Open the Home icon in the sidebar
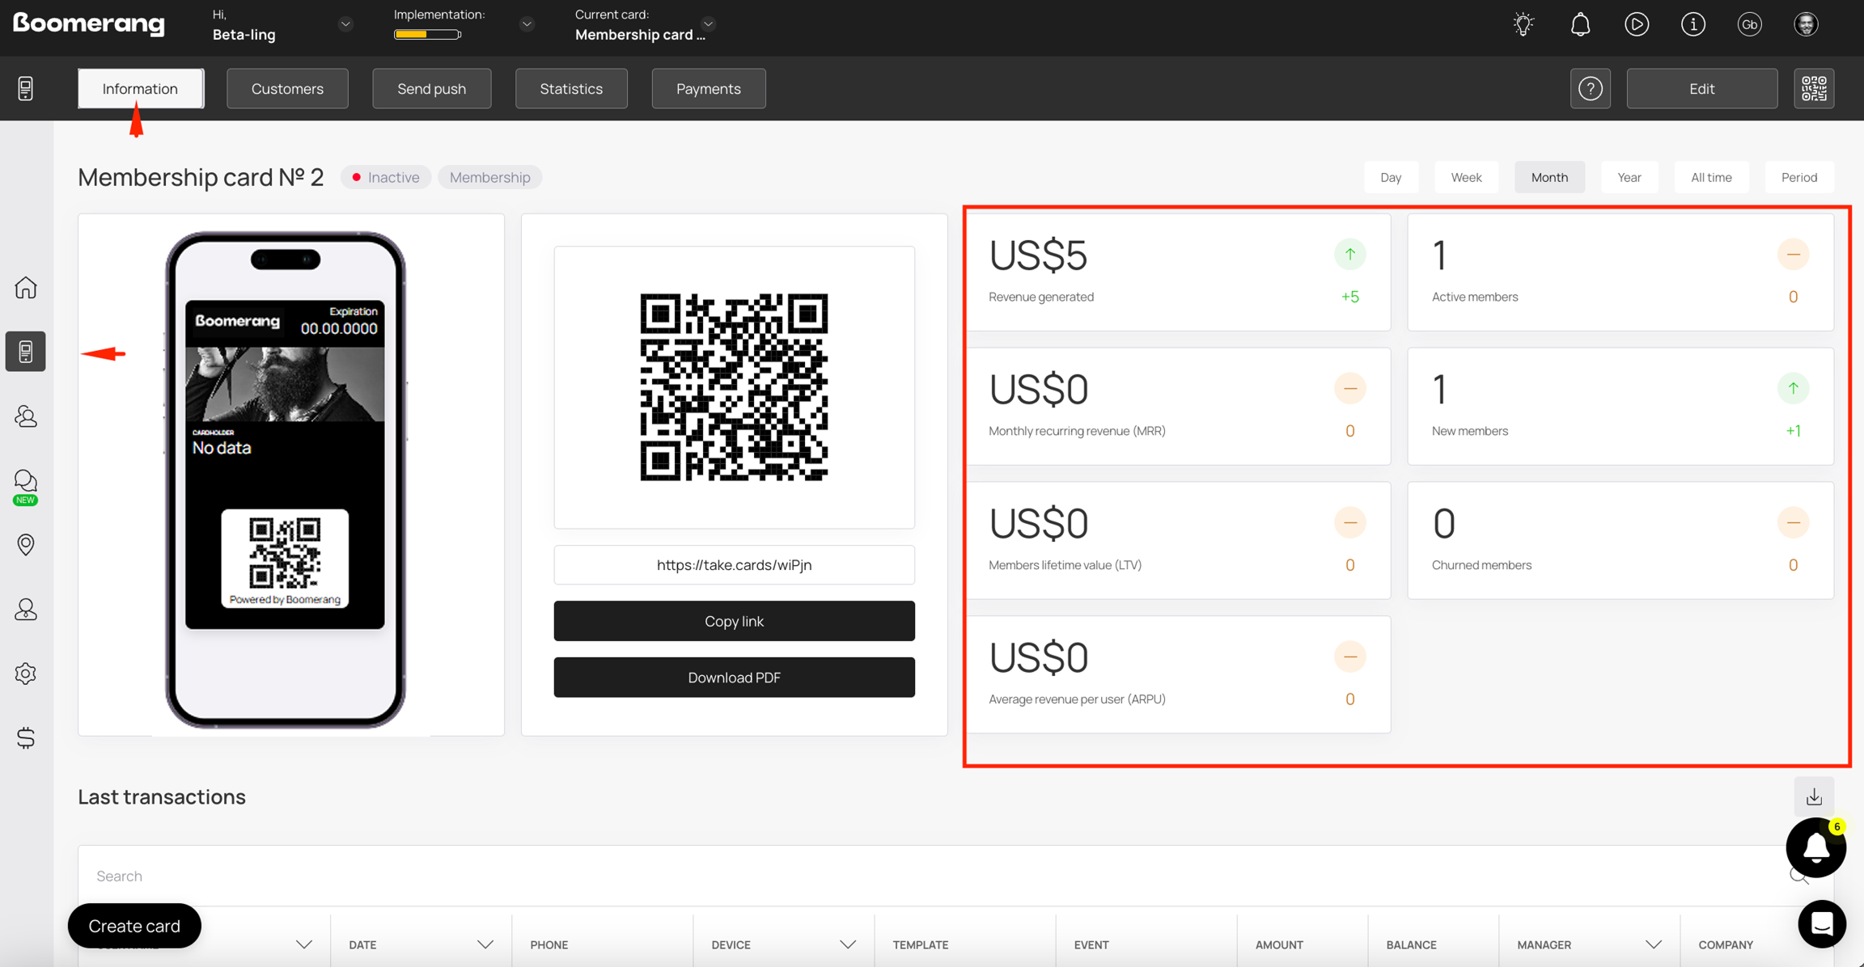 click(26, 287)
